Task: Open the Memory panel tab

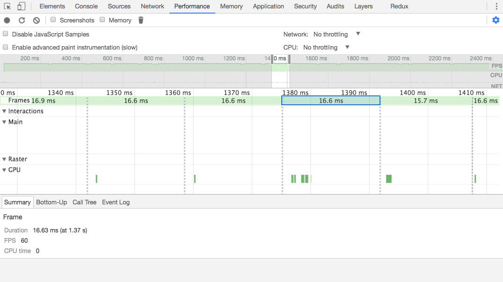Action: pos(231,6)
